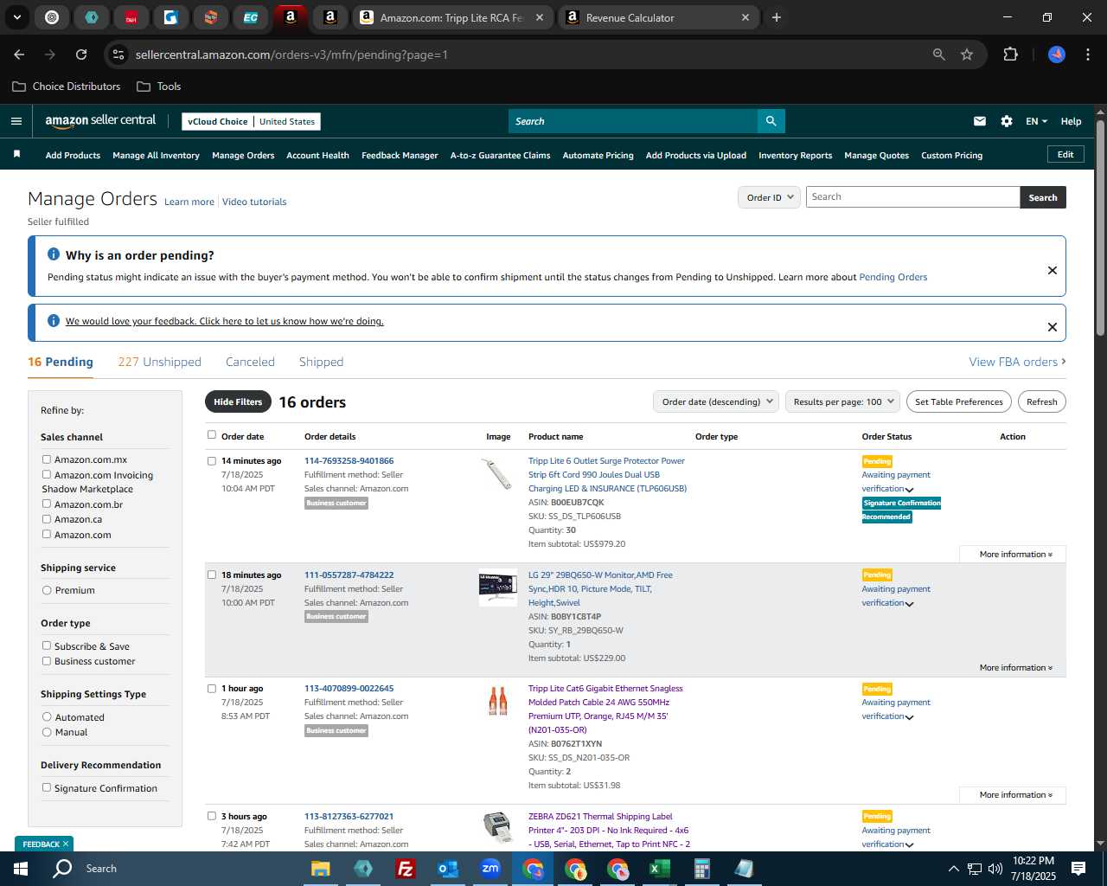
Task: Open the EN language dropdown
Action: (x=1036, y=121)
